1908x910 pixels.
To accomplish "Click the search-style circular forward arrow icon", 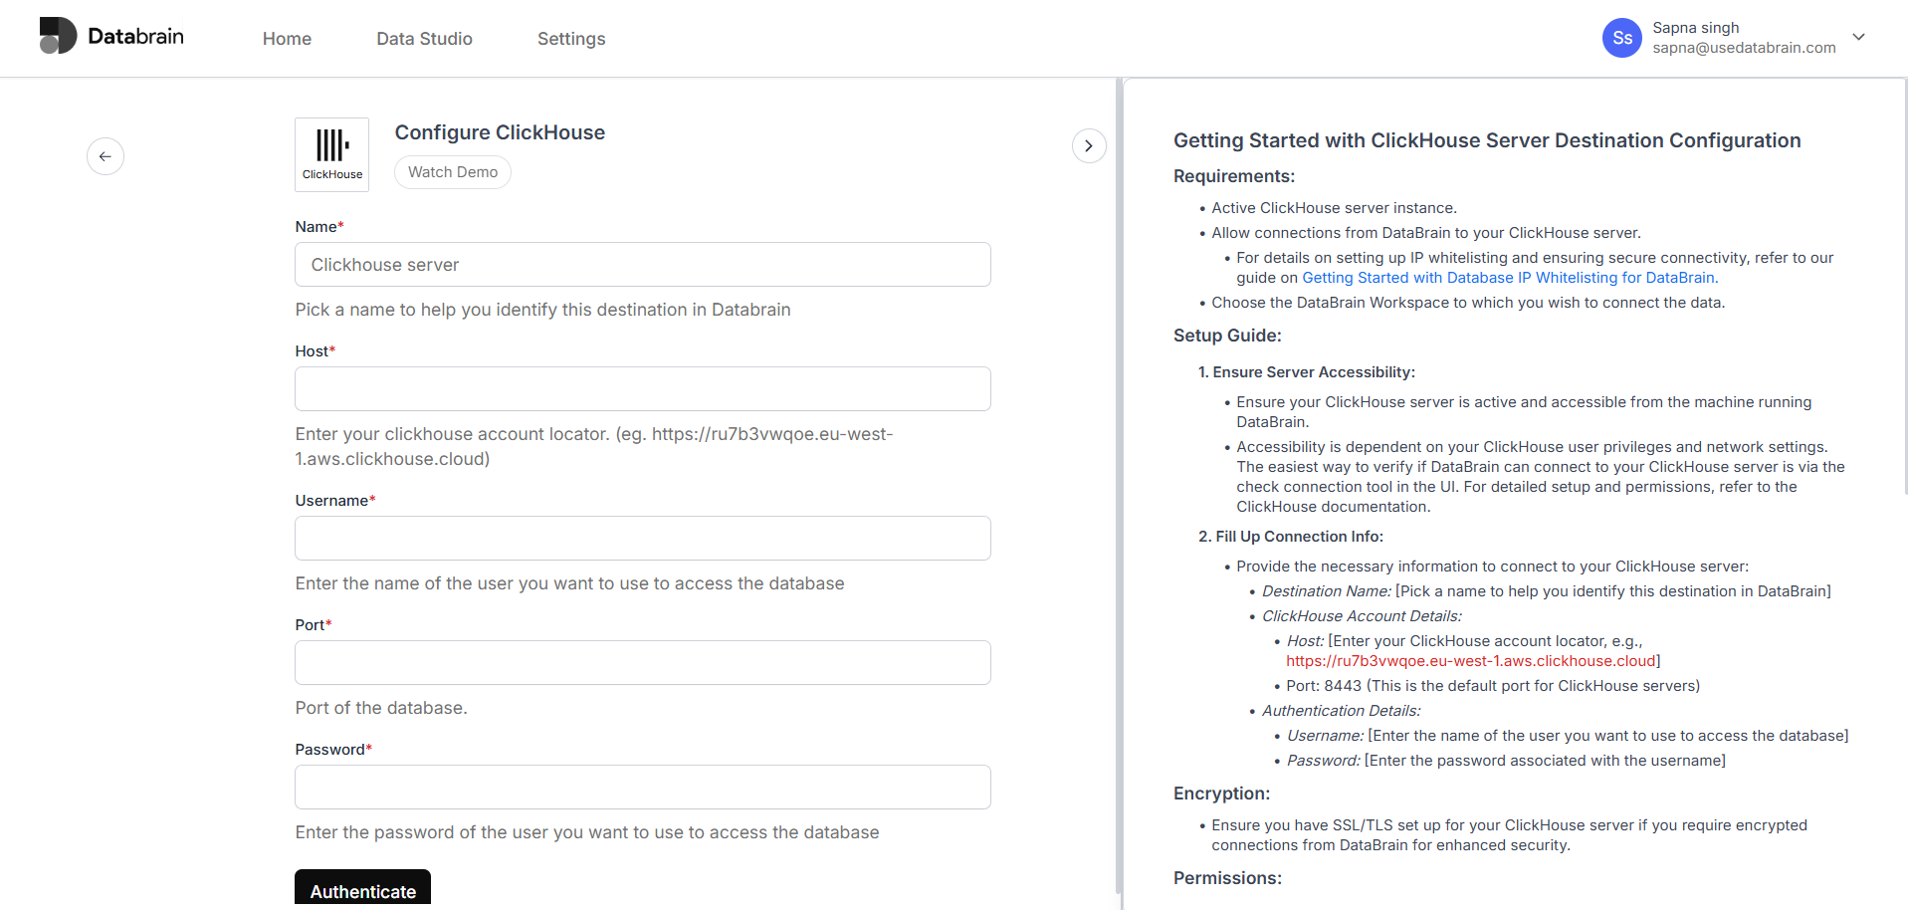I will tap(1089, 145).
